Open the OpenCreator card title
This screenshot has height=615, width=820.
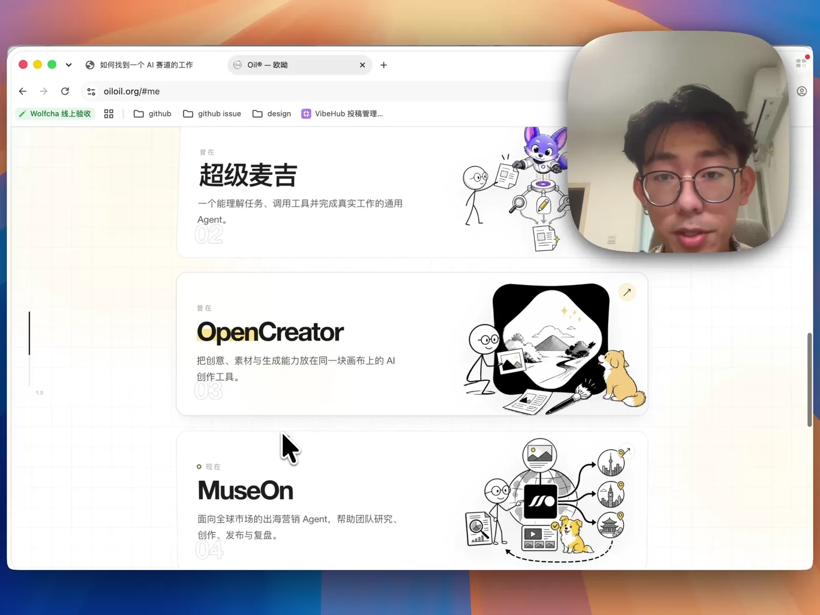click(270, 332)
